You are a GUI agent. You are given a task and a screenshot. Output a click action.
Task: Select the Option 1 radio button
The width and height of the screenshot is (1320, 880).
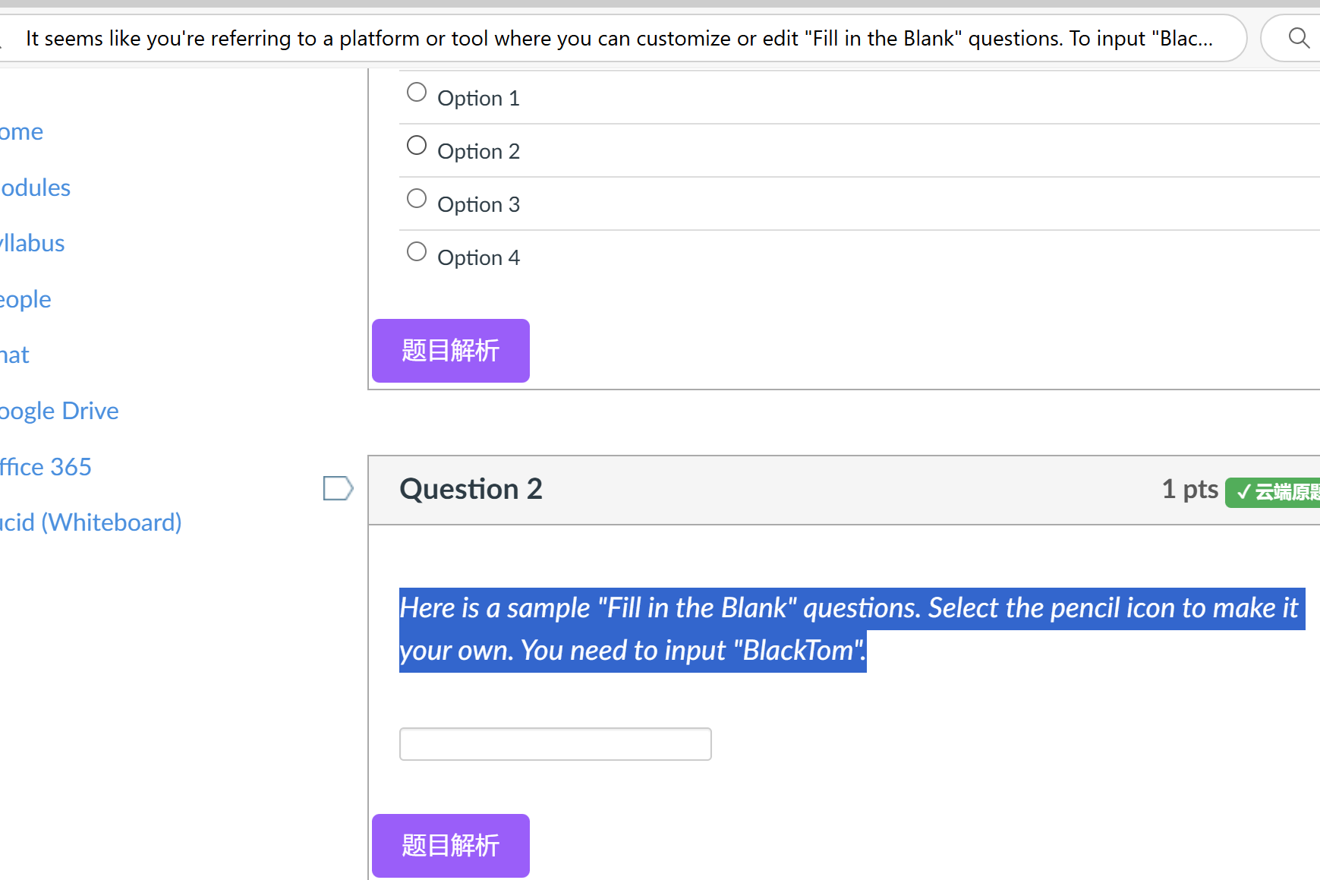tap(417, 93)
